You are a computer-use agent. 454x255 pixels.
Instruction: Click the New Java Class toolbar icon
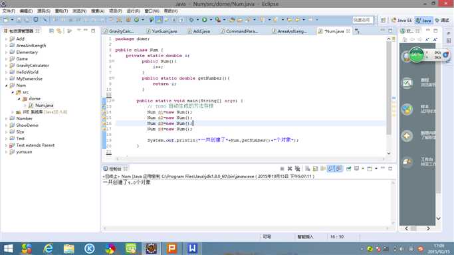[136, 20]
